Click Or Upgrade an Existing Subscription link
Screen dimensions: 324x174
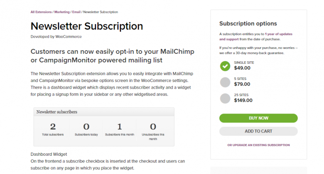[258, 145]
